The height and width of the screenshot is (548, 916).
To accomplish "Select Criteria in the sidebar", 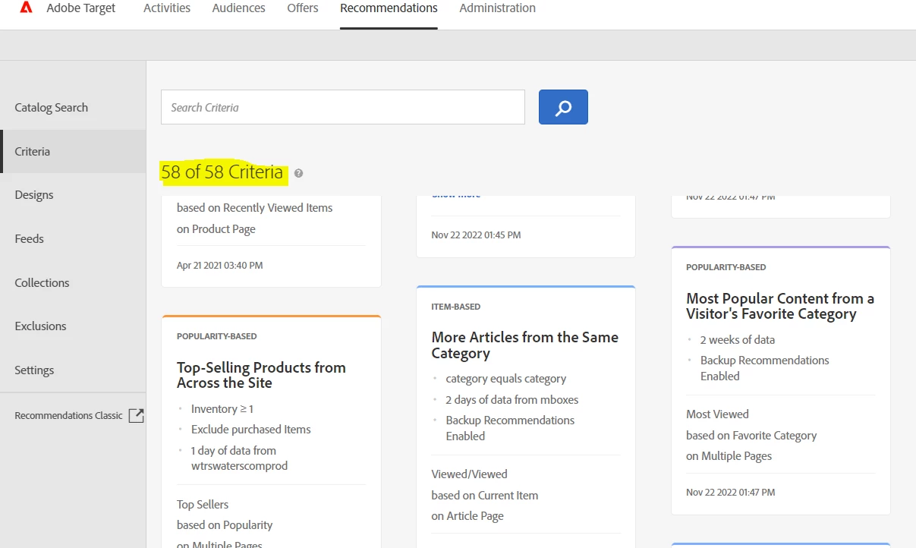I will tap(73, 152).
